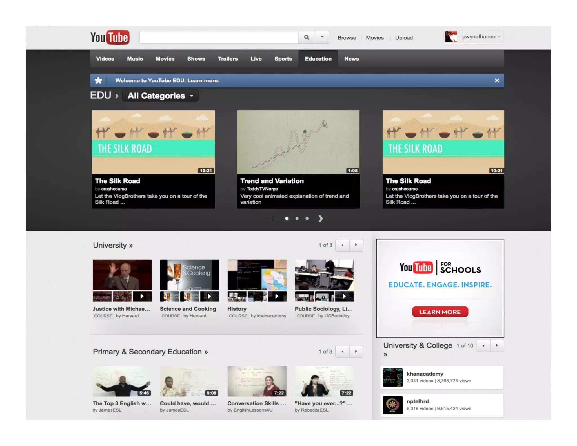The image size is (577, 446).
Task: Click next arrow for University & College list
Action: coord(497,346)
